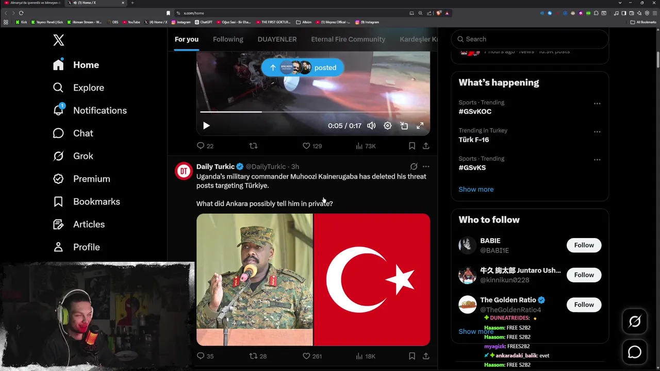Follow The Golden Ratio account

(x=584, y=305)
